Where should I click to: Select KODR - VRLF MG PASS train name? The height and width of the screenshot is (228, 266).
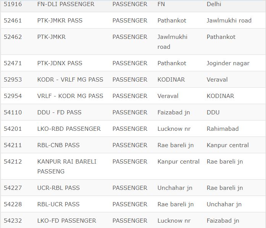point(70,80)
